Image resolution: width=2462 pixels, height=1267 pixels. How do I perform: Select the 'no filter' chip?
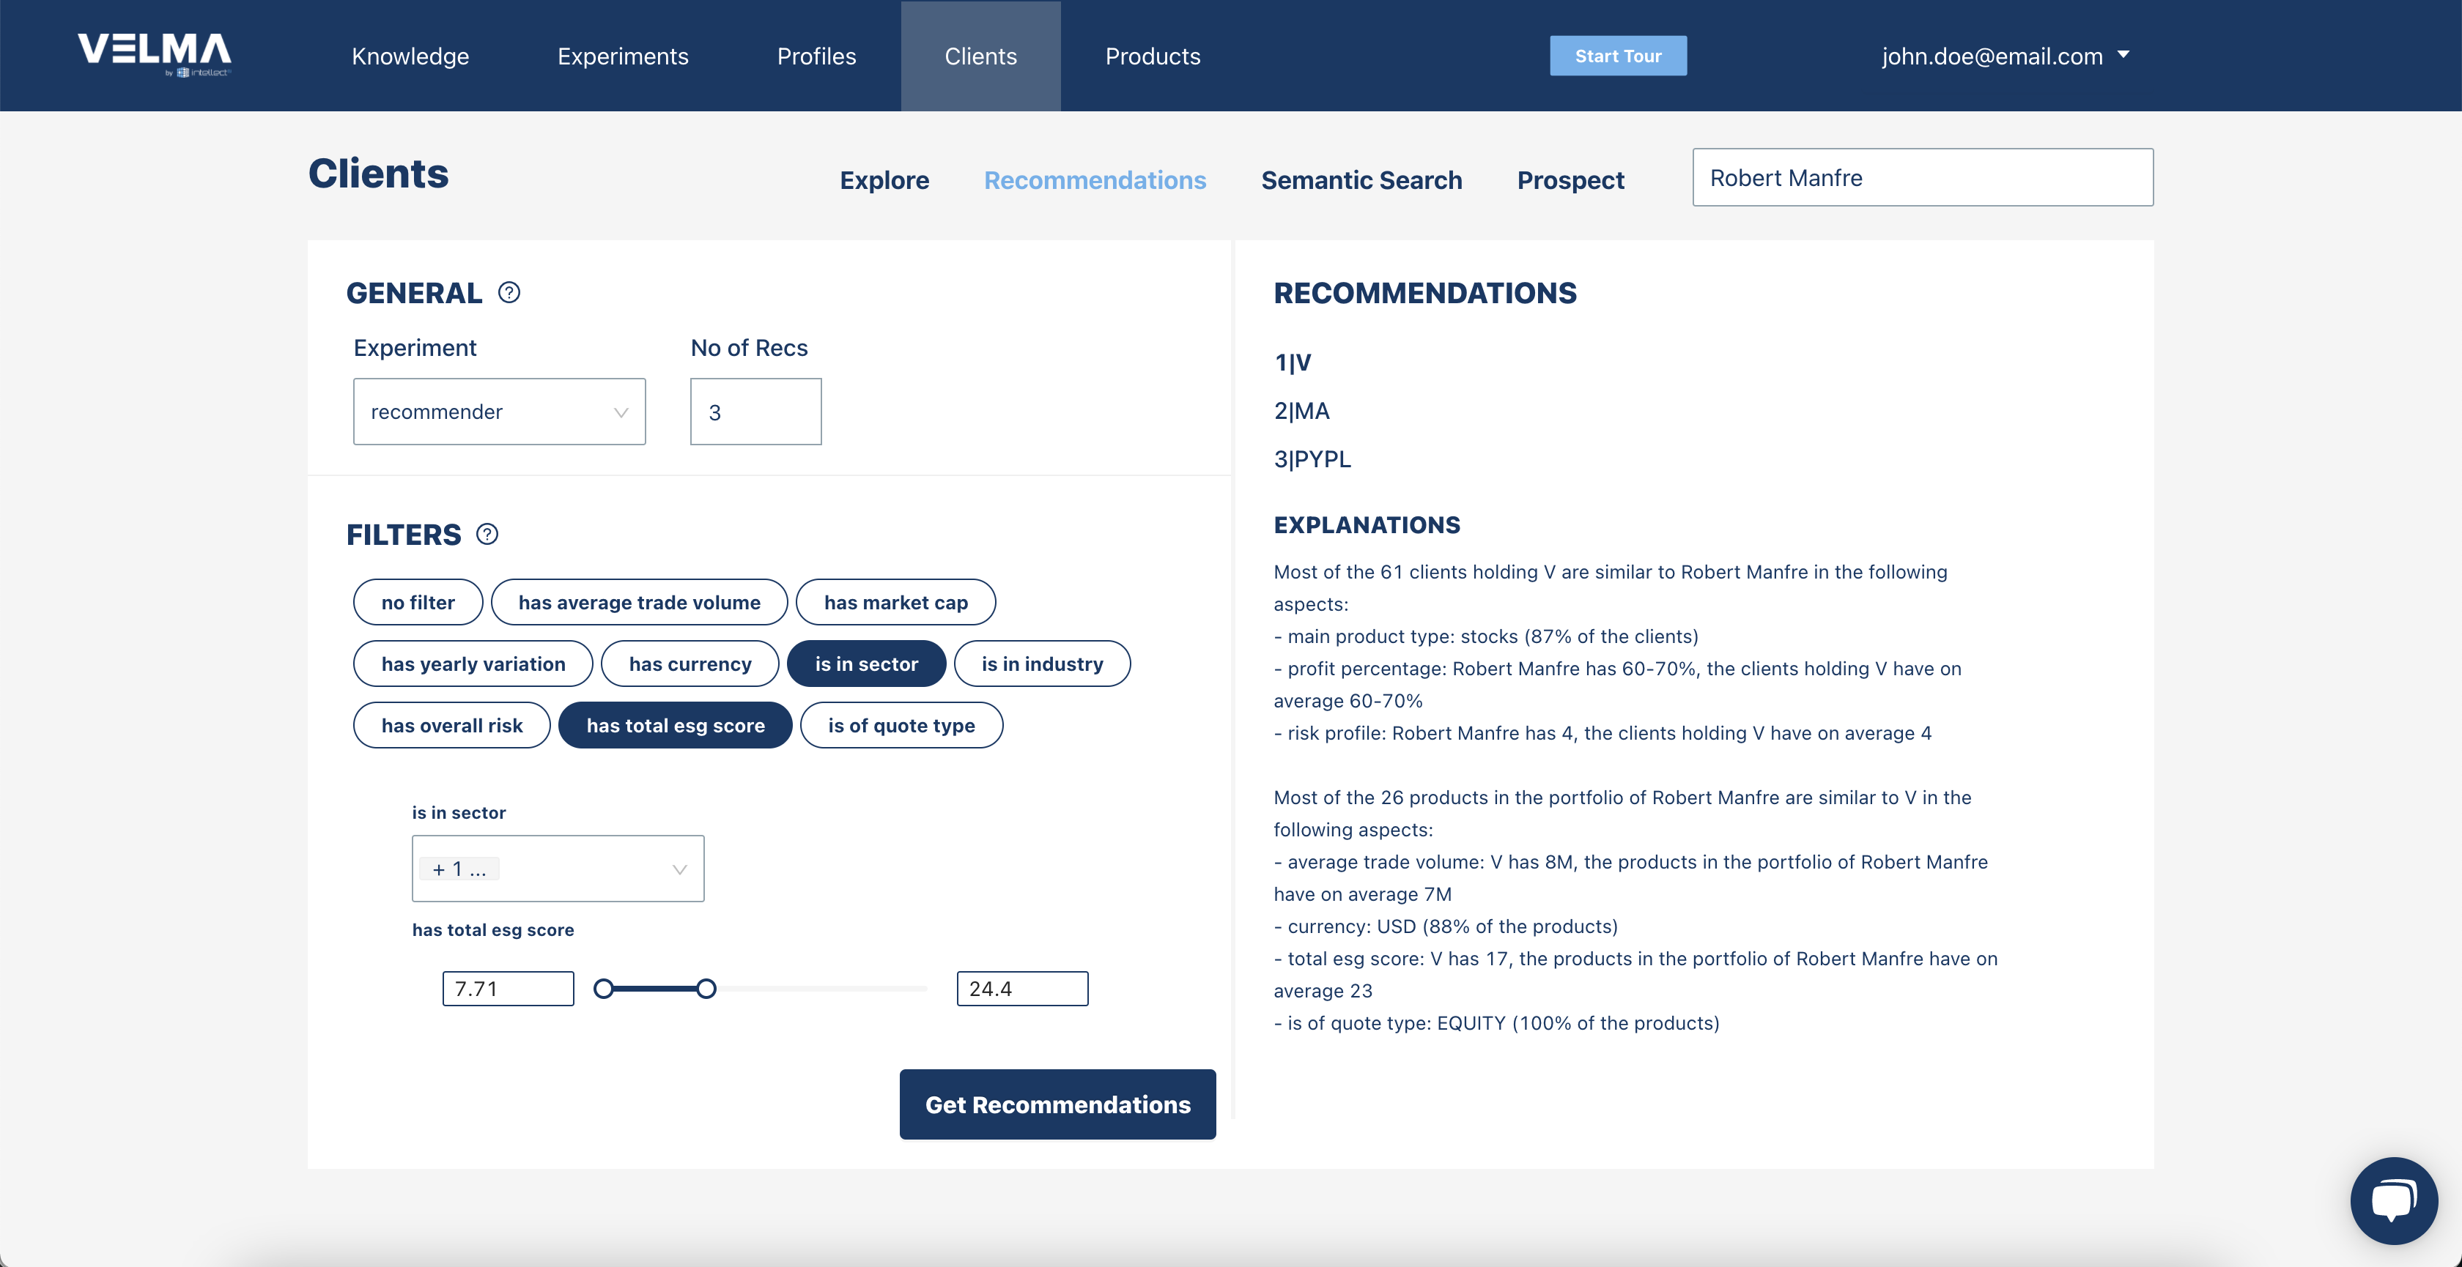418,602
